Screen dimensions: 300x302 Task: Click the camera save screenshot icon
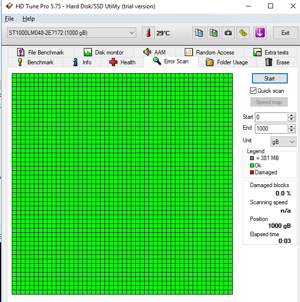point(228,33)
